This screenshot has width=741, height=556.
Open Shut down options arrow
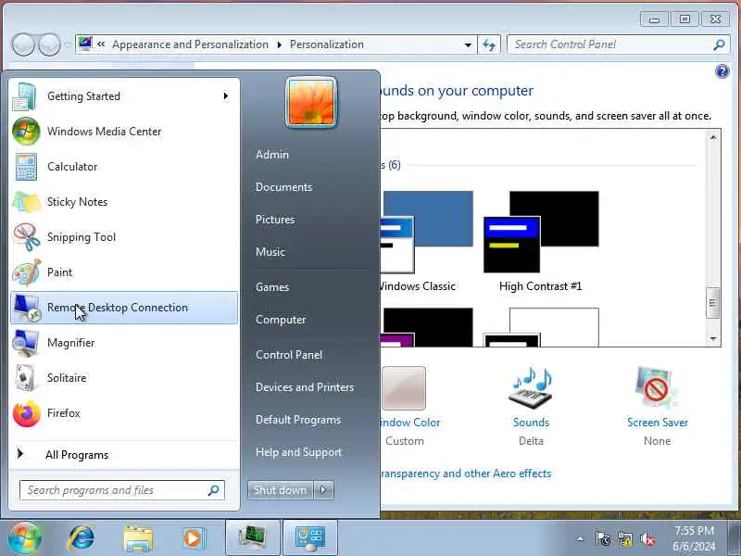pyautogui.click(x=323, y=490)
